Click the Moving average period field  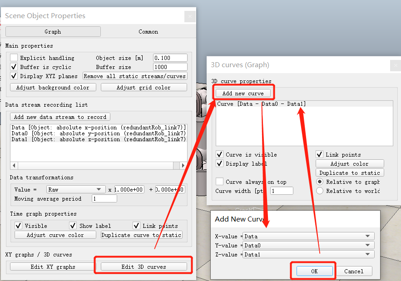click(x=104, y=199)
